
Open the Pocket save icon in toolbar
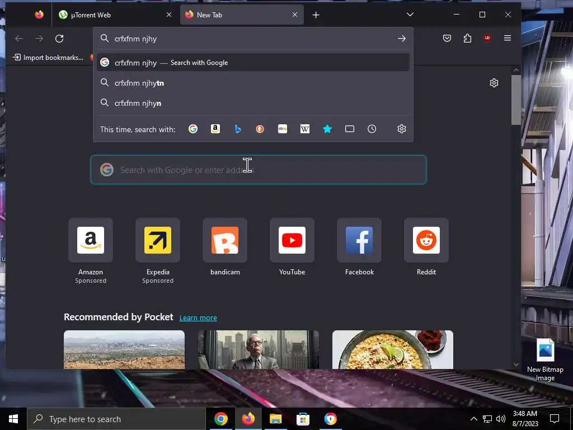(447, 38)
